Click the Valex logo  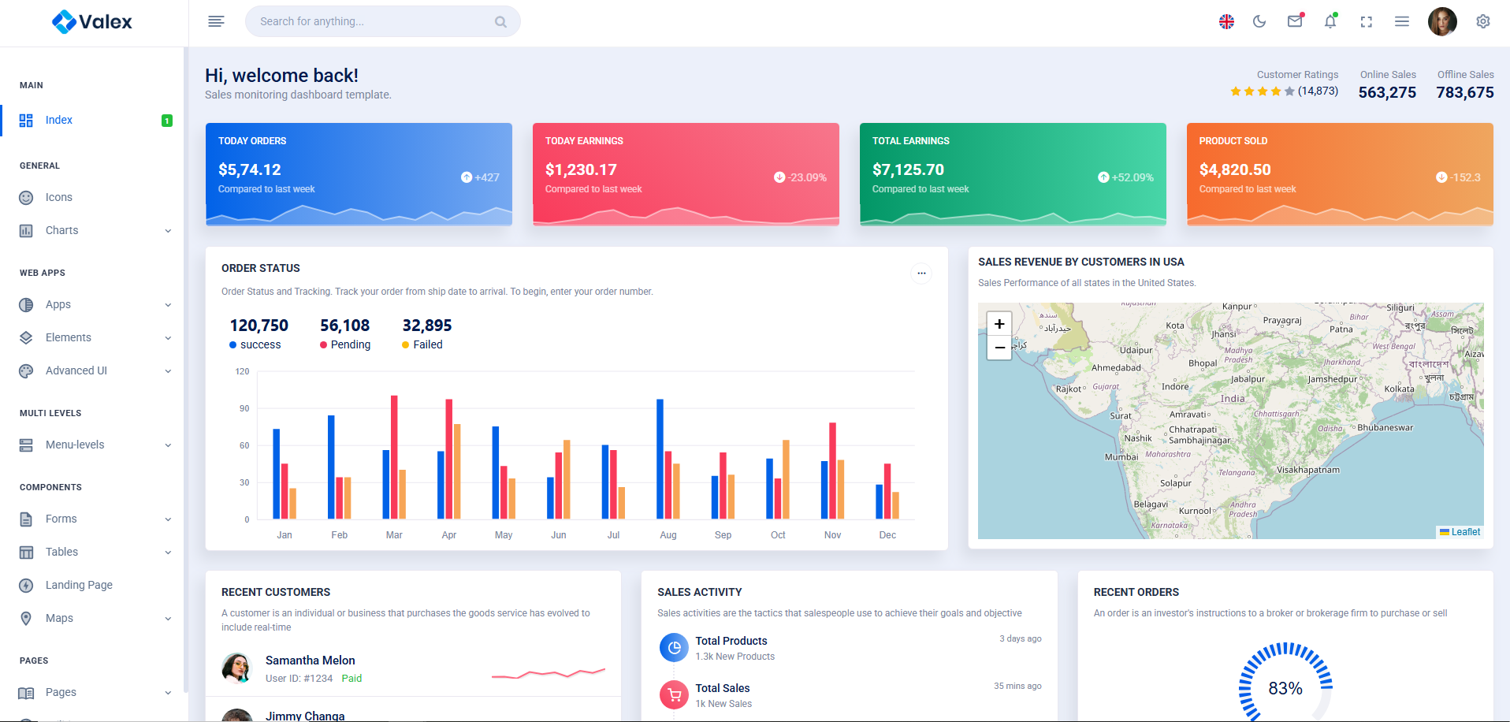[x=92, y=22]
